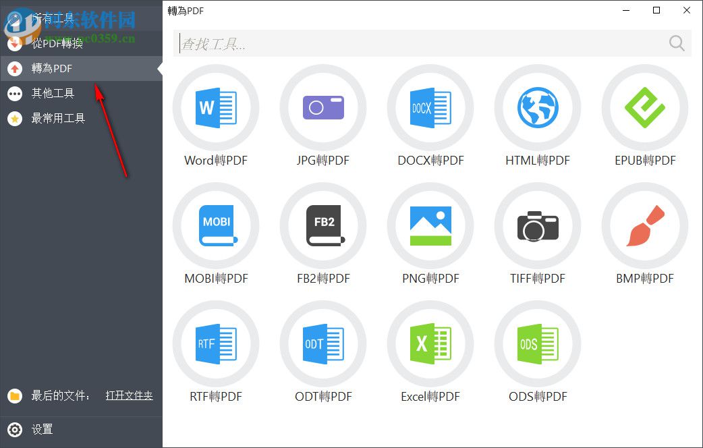703x448 pixels.
Task: Select the ODS轉PDF converter
Action: pos(537,344)
